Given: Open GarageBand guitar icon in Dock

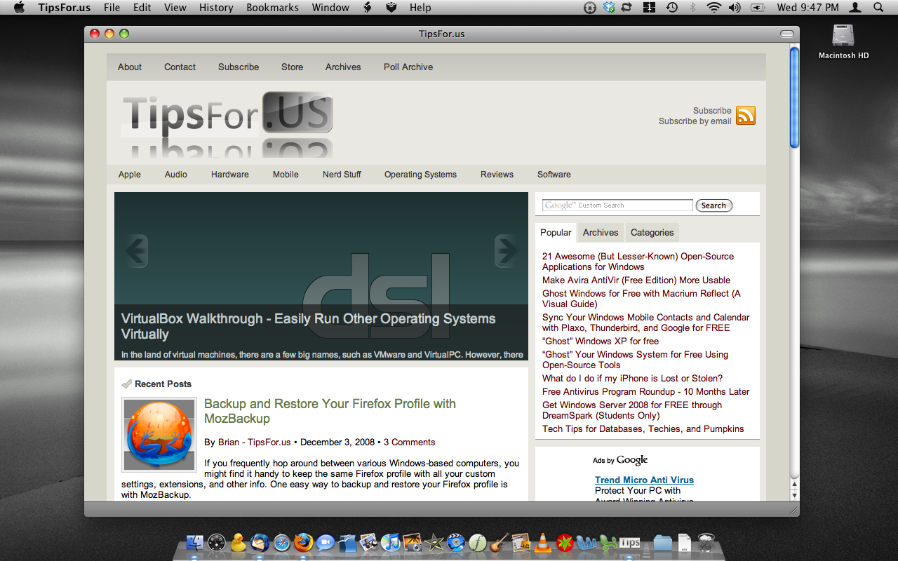Looking at the screenshot, I should click(500, 542).
